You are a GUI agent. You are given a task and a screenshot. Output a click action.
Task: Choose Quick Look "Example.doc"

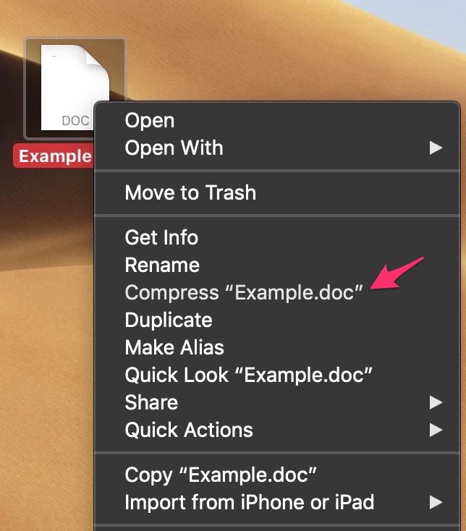click(276, 375)
